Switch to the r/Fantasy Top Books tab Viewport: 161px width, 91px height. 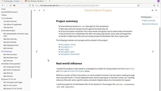36,1
